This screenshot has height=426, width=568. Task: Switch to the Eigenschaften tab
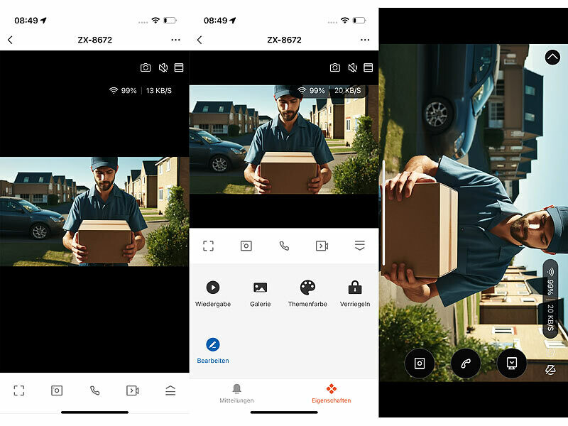click(x=332, y=394)
